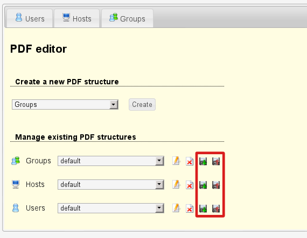Image resolution: width=307 pixels, height=238 pixels.
Task: Switch to the Hosts tab
Action: pyautogui.click(x=76, y=18)
